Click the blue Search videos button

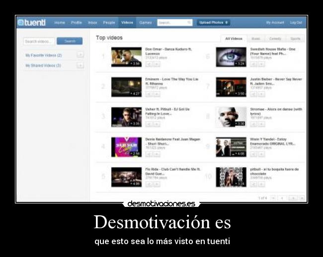[x=70, y=41]
